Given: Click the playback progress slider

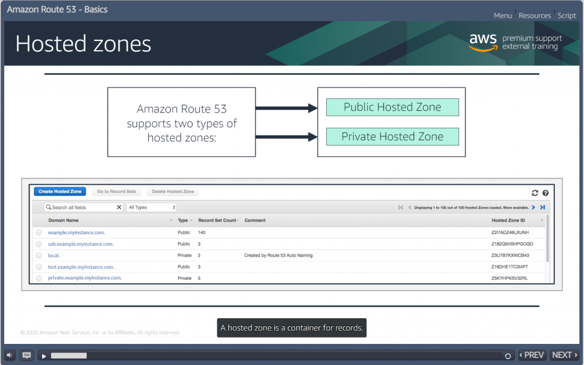Looking at the screenshot, I should click(276, 356).
